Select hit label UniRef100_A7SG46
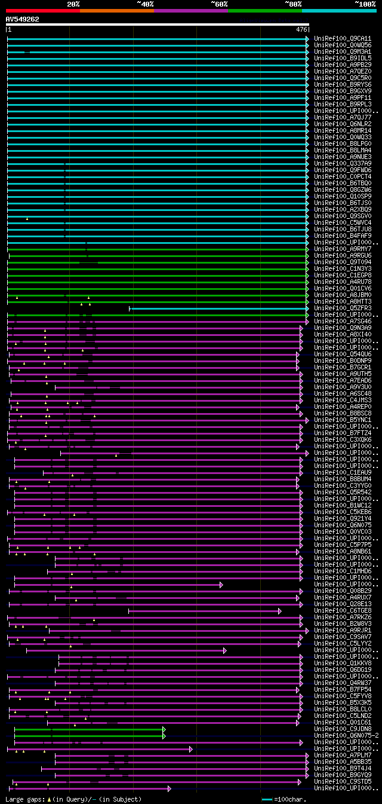This screenshot has width=382, height=804. 343,322
